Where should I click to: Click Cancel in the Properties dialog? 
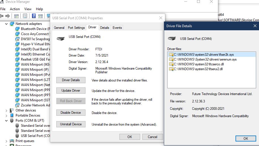[153, 137]
